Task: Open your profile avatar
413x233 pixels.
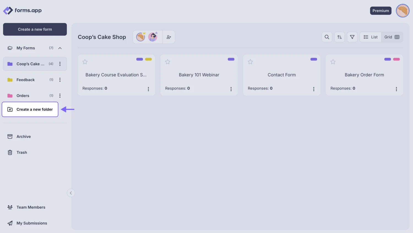Action: coord(403,10)
